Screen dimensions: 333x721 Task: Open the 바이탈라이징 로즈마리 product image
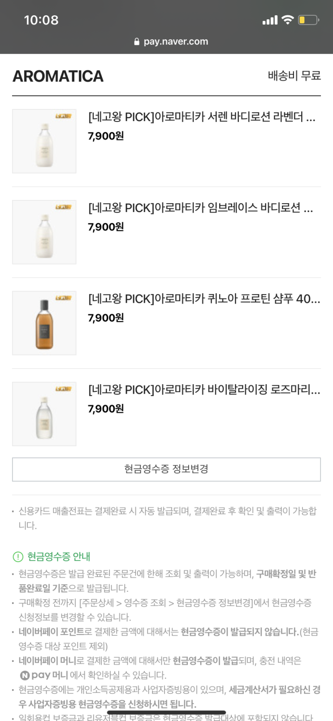44,414
